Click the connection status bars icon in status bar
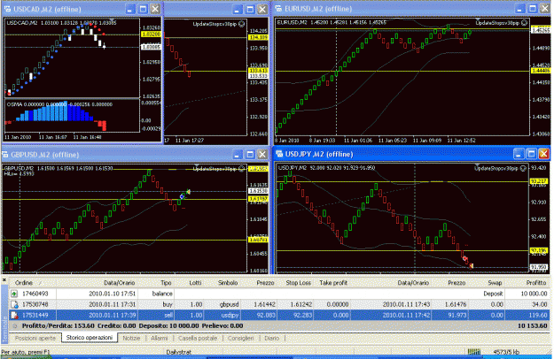 474,352
